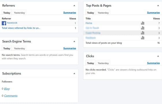Open the Facebook referrer link
The width and height of the screenshot is (162, 104).
point(12,23)
